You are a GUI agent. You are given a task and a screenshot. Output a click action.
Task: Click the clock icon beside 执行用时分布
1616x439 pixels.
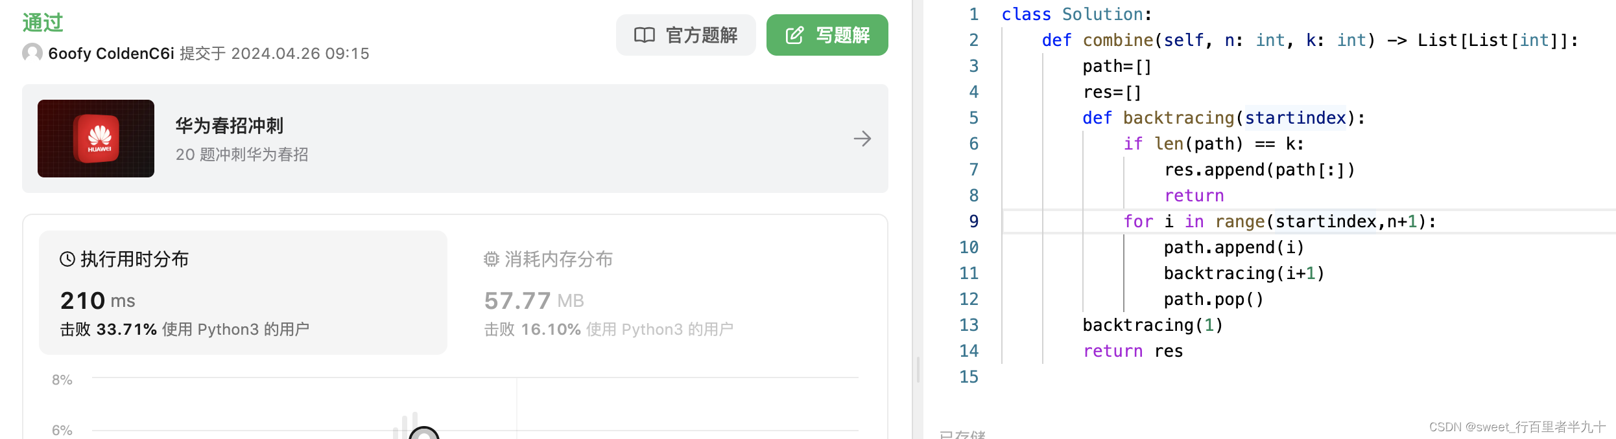pyautogui.click(x=67, y=258)
